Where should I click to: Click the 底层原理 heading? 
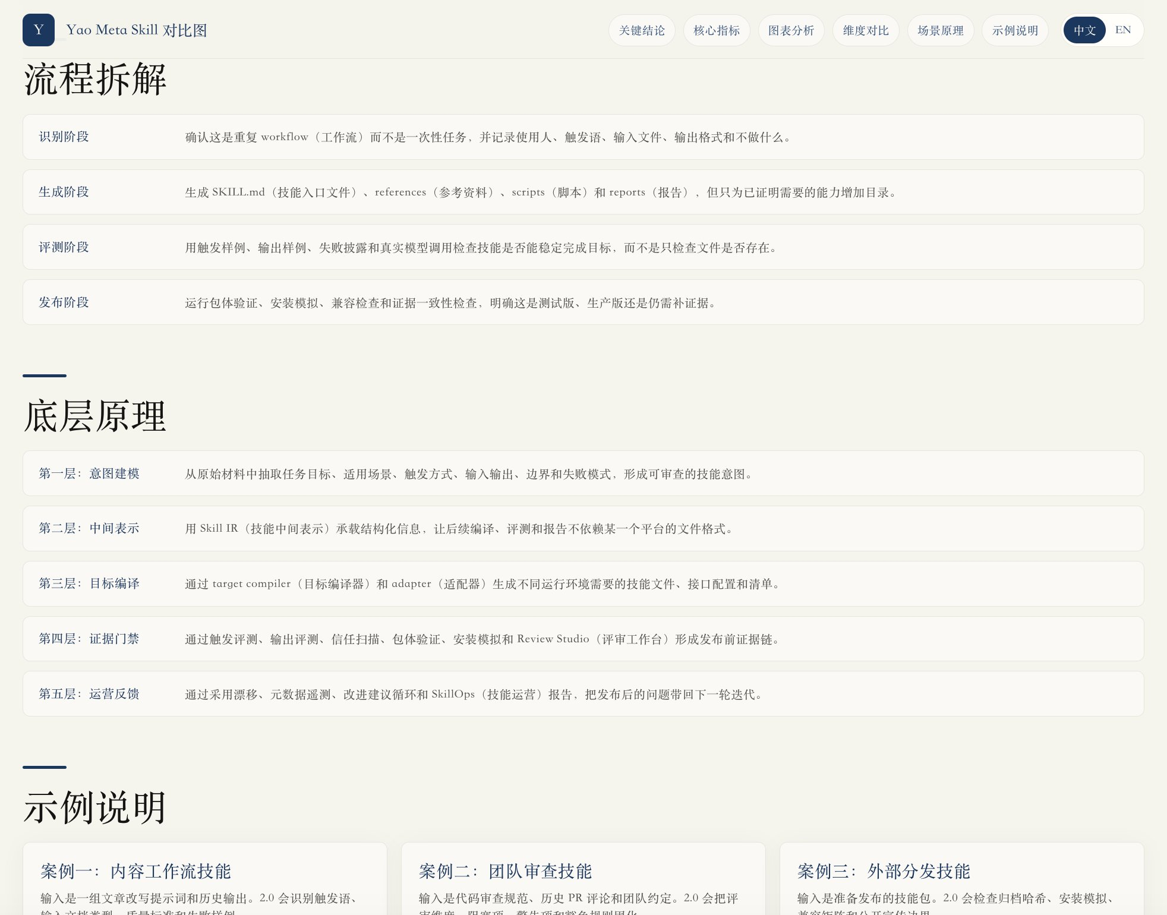[x=95, y=417]
